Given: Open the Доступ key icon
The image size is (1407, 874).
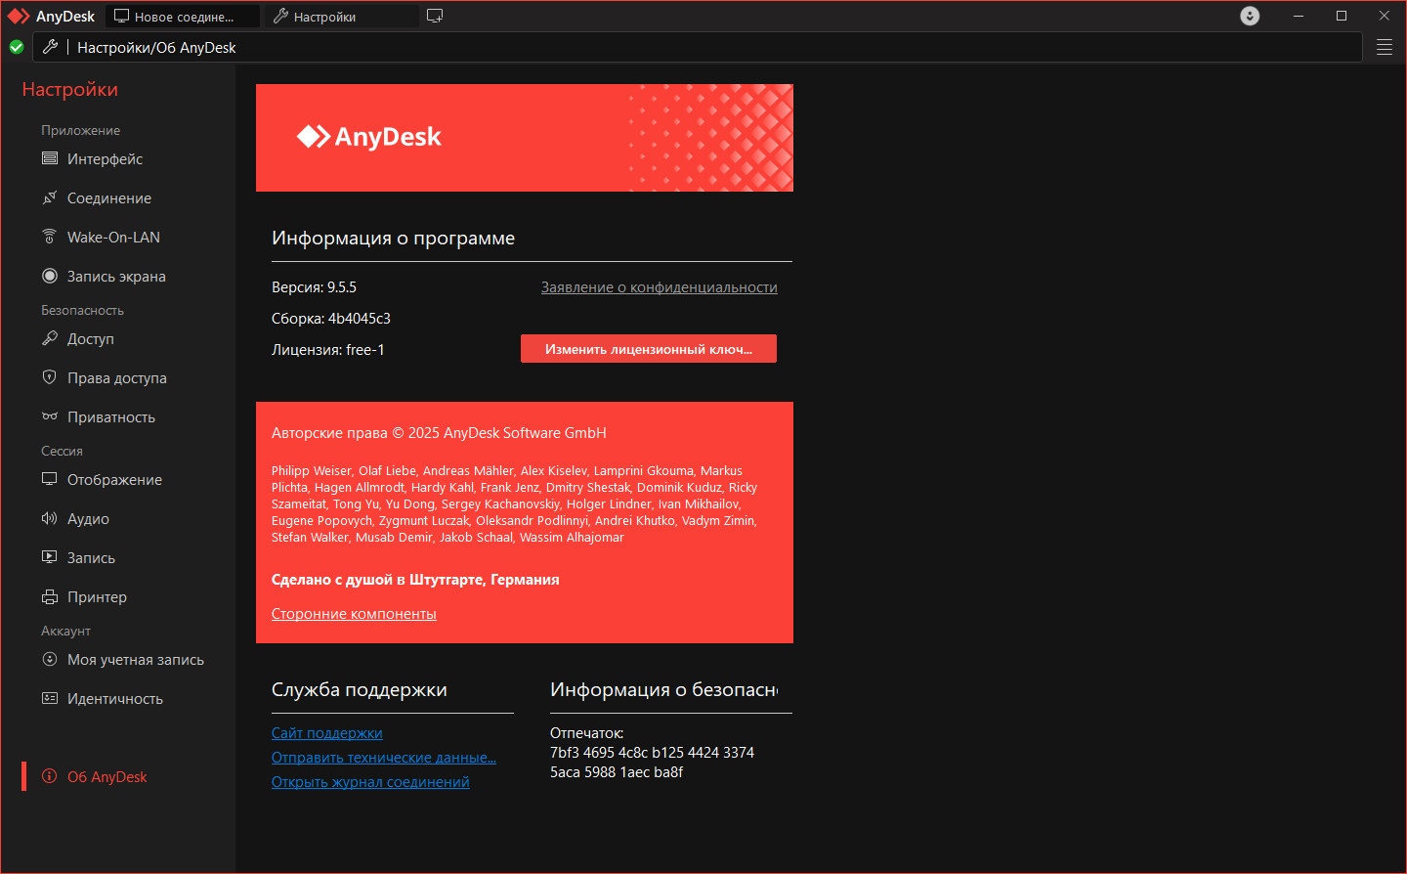Looking at the screenshot, I should pos(50,338).
